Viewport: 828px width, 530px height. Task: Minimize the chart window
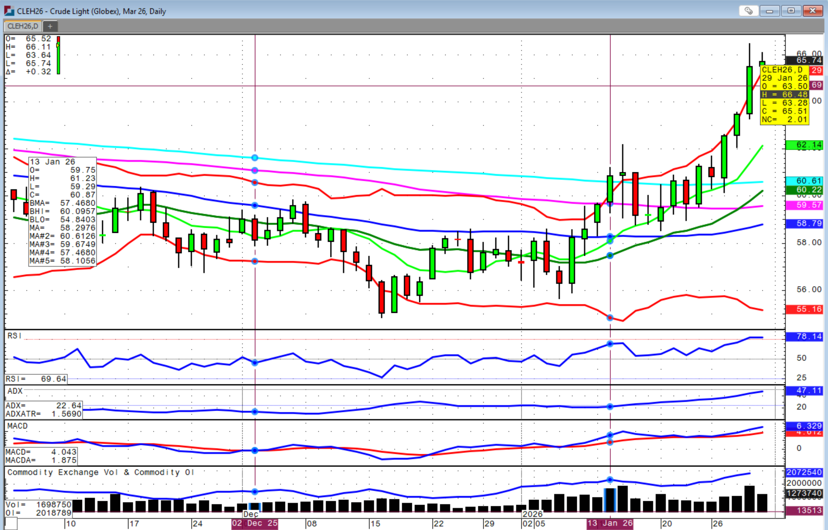click(x=770, y=11)
